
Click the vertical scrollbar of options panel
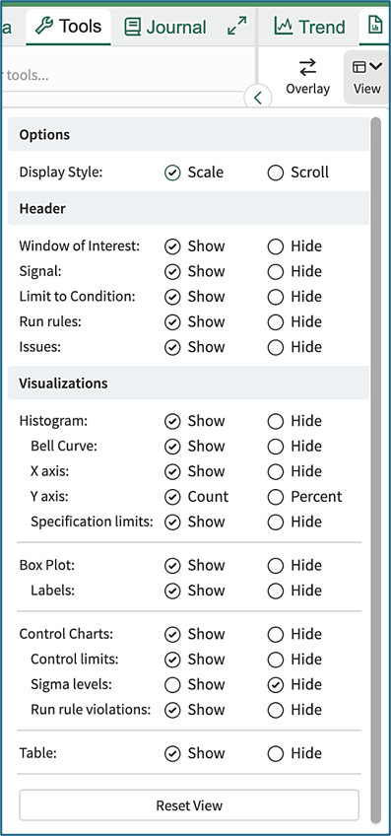pos(376,469)
